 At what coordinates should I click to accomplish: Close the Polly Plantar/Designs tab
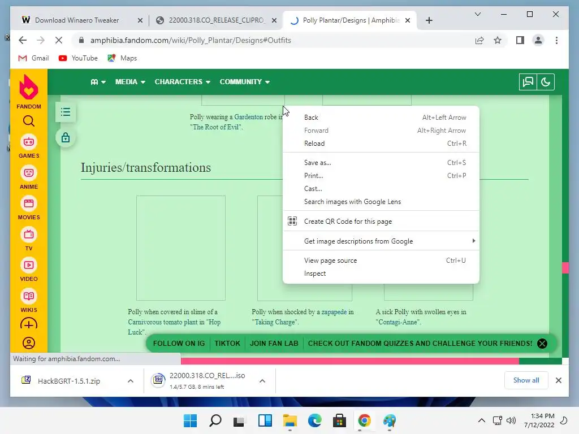(x=407, y=20)
